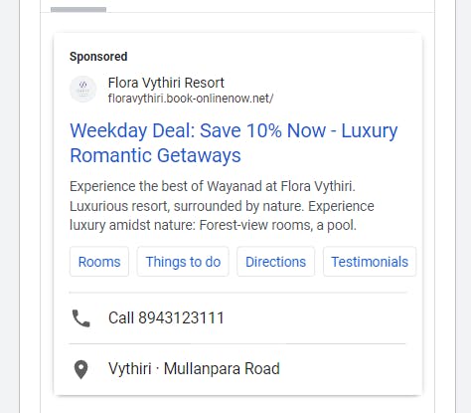Click the floravythiri.book-onlinenow.net URL

click(191, 99)
